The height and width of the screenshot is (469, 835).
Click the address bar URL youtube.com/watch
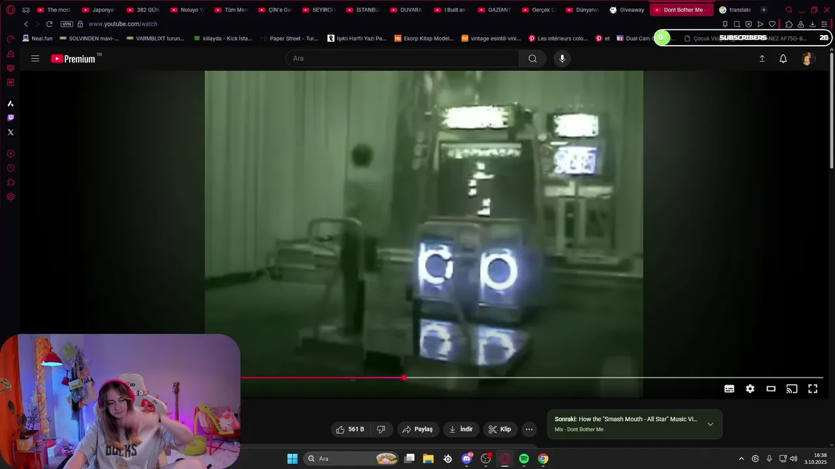pos(123,24)
